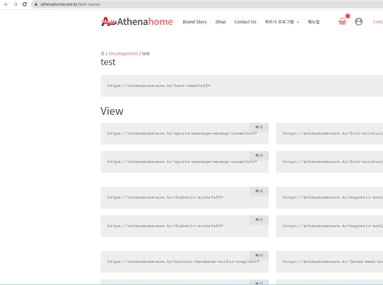Screen dimensions: 383x285
Task: Copy first sports-massage-warmup-cream link with 복사
Action: click(259, 127)
